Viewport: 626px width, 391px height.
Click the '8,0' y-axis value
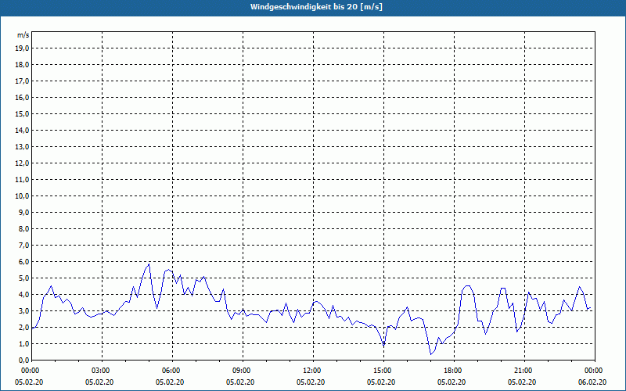coord(23,228)
